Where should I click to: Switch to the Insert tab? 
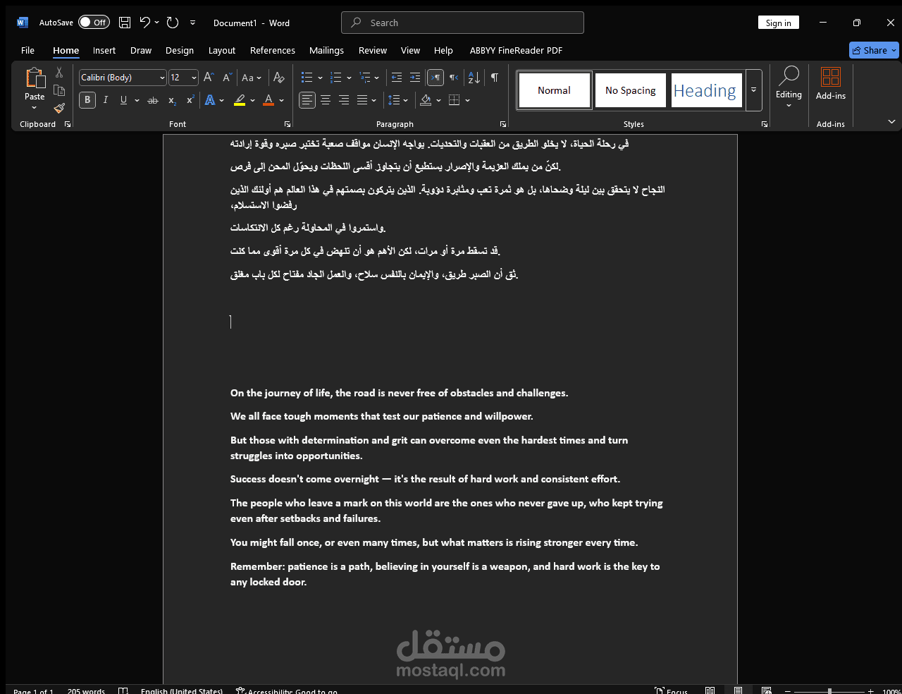click(x=104, y=50)
